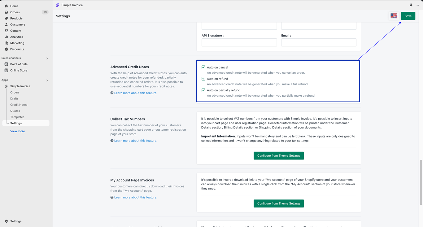Click the green Save button
This screenshot has height=227, width=423.
point(408,16)
